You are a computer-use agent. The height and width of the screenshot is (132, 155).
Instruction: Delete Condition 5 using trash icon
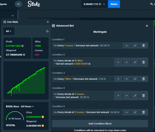coord(144,112)
